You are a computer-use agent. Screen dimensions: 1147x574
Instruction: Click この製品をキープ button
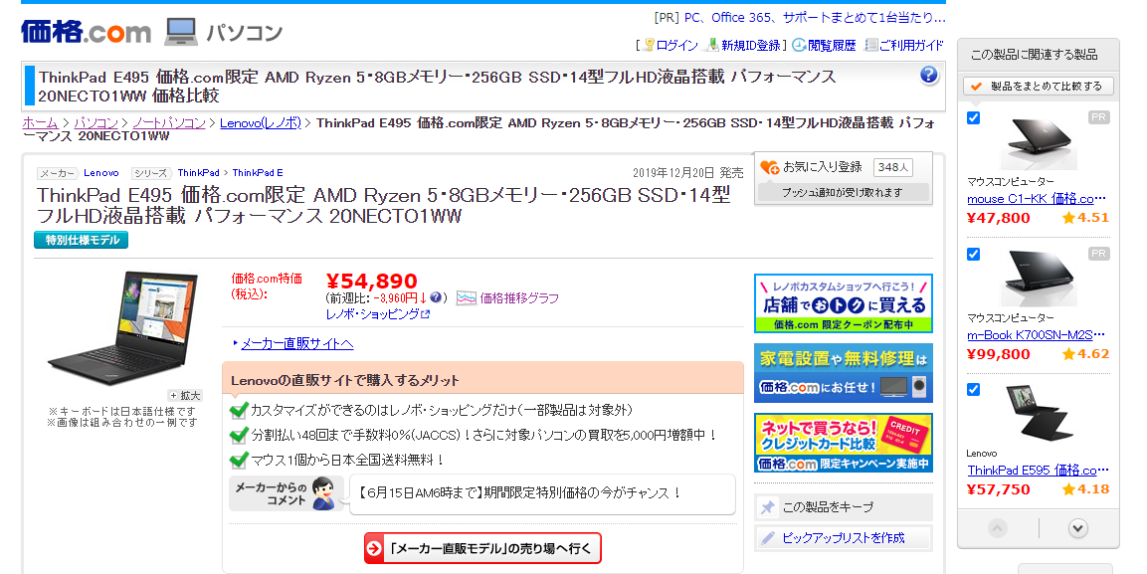pos(844,507)
